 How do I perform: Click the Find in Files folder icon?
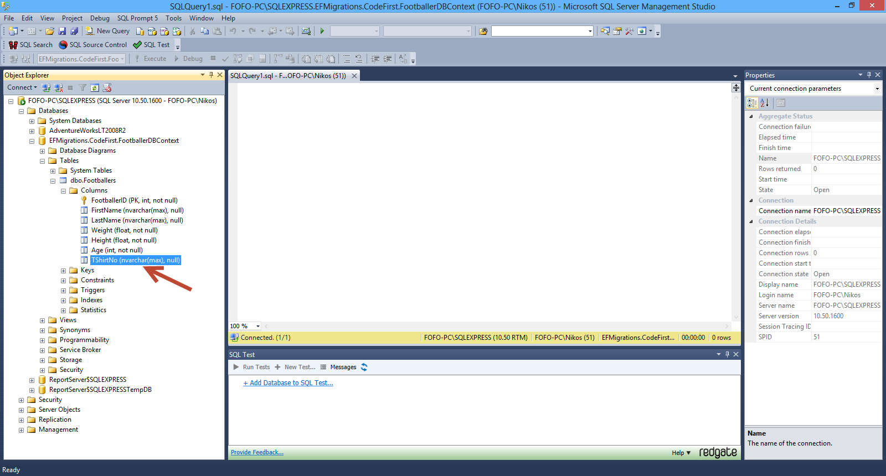(x=483, y=31)
